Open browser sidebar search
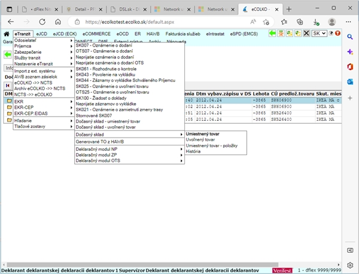The width and height of the screenshot is (359, 274). pos(350,37)
